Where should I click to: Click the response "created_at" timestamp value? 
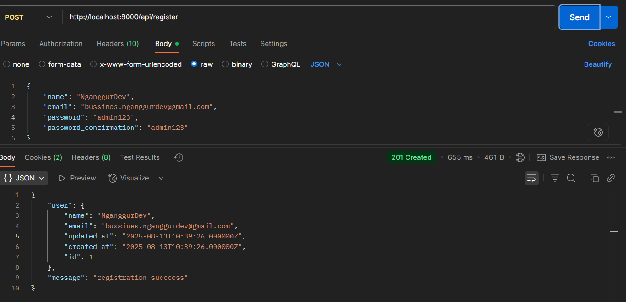pos(182,247)
